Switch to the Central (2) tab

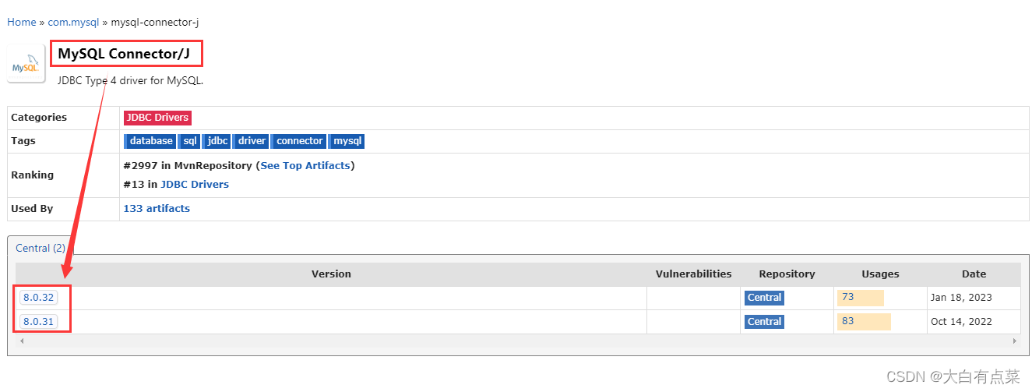pyautogui.click(x=41, y=248)
